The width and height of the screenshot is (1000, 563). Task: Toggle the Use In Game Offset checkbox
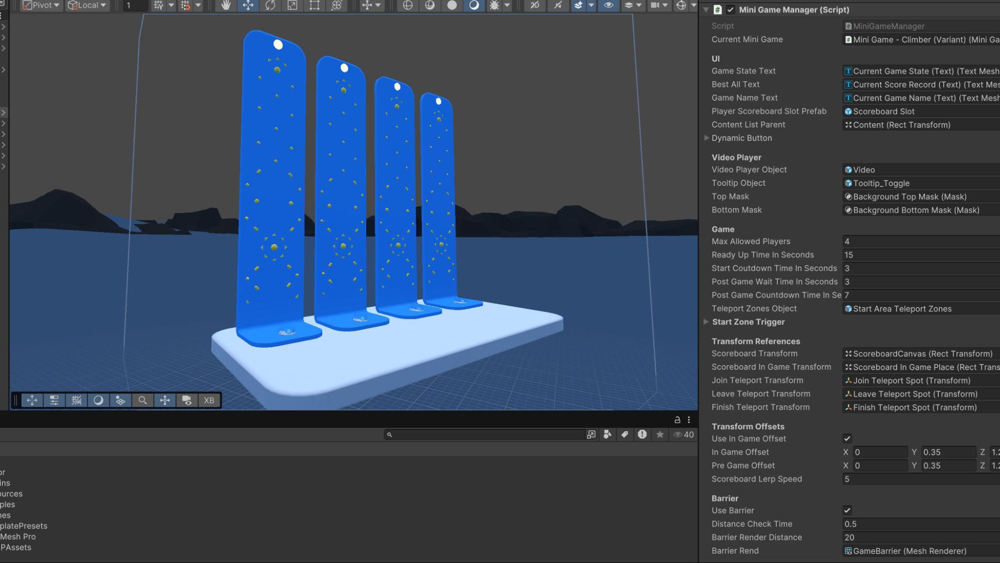point(847,439)
